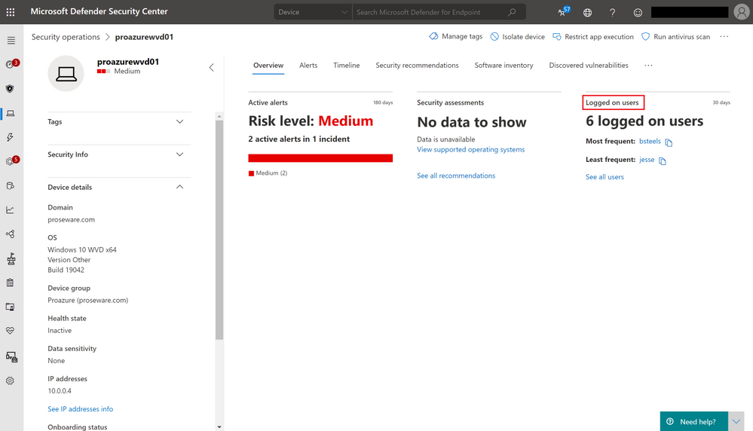This screenshot has height=431, width=753.
Task: Open the Device search scope dropdown
Action: coord(313,12)
